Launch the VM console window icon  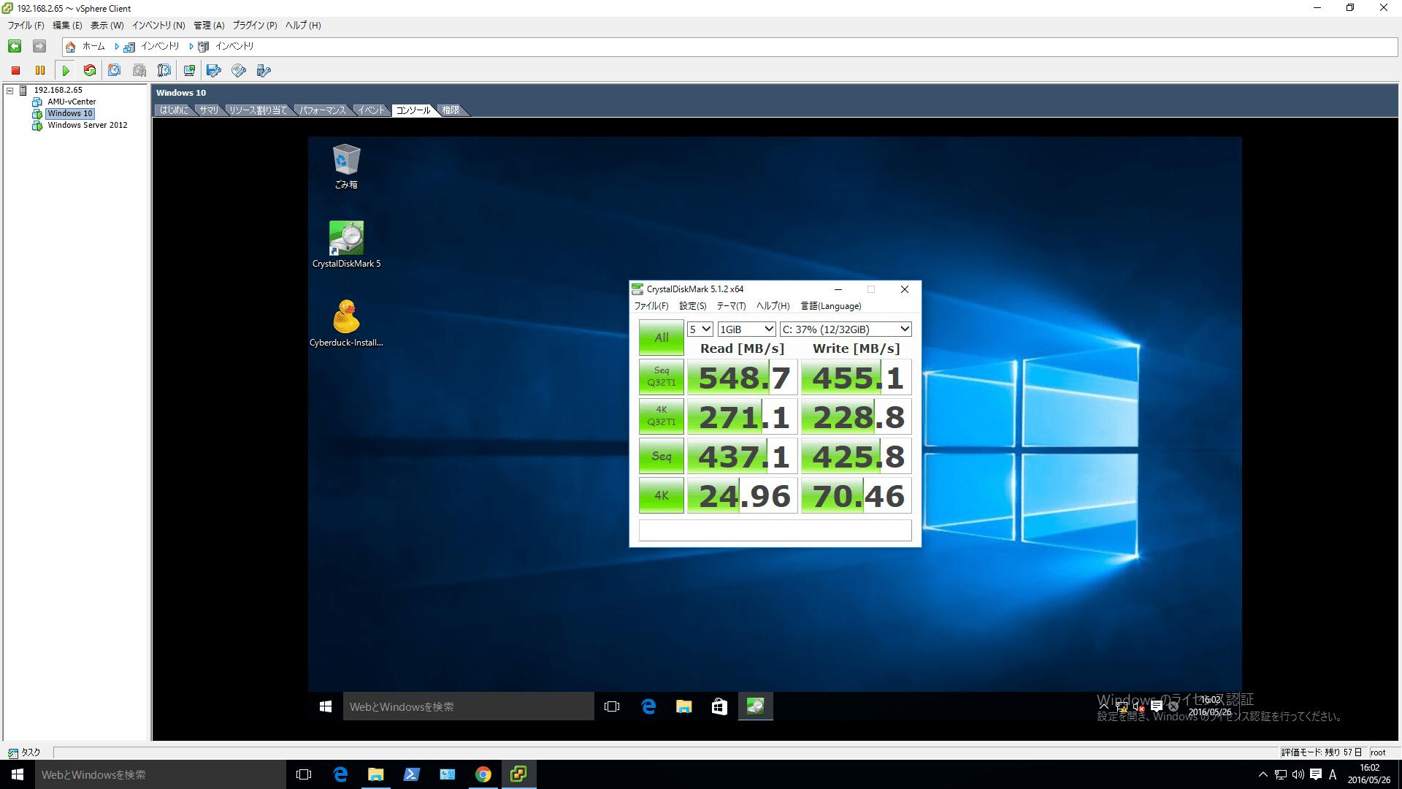(189, 70)
